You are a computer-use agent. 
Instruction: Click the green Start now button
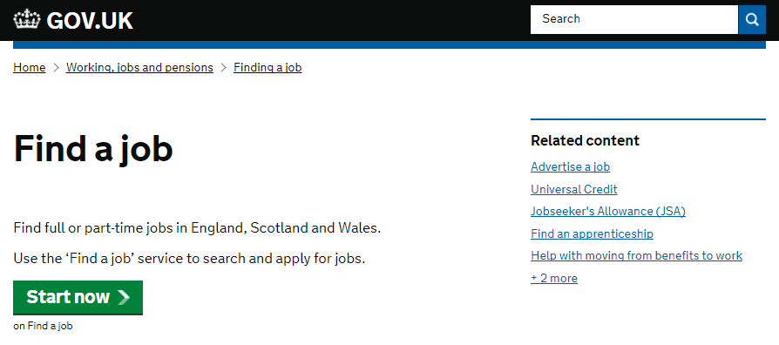tap(78, 297)
